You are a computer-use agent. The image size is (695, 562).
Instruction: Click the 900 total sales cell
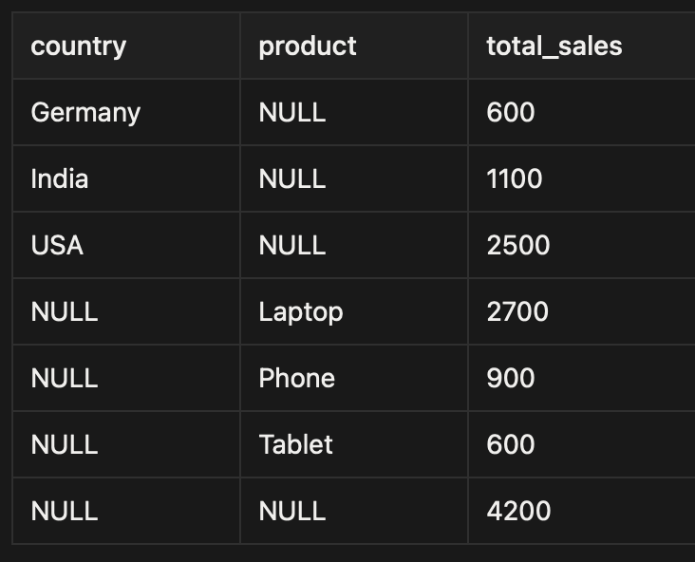coord(510,378)
